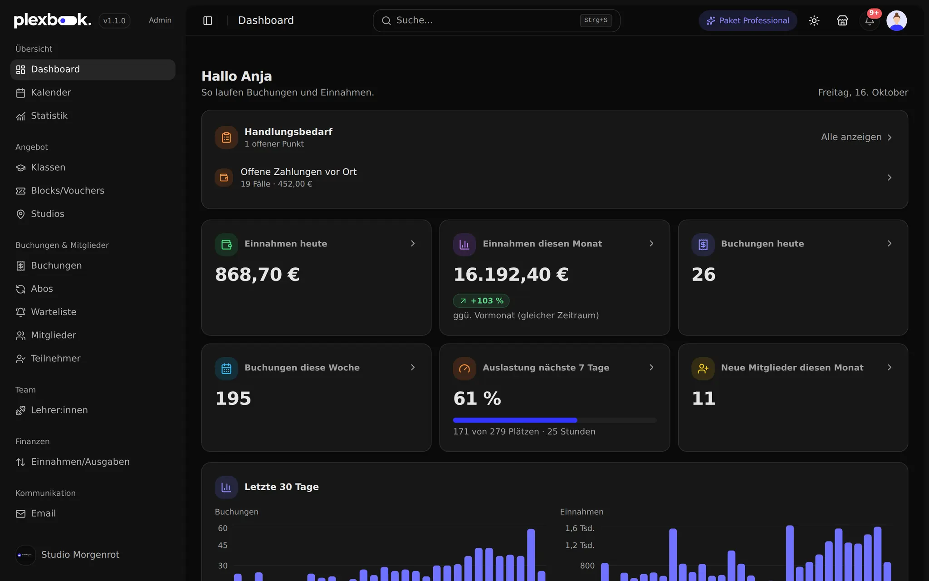This screenshot has height=581, width=929.
Task: Open the storefront shop icon
Action: tap(842, 20)
